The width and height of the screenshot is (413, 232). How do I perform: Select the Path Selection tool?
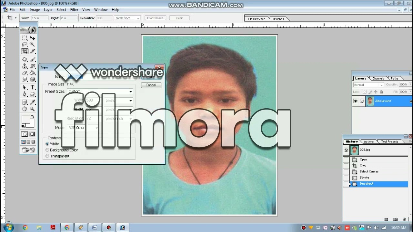point(25,88)
